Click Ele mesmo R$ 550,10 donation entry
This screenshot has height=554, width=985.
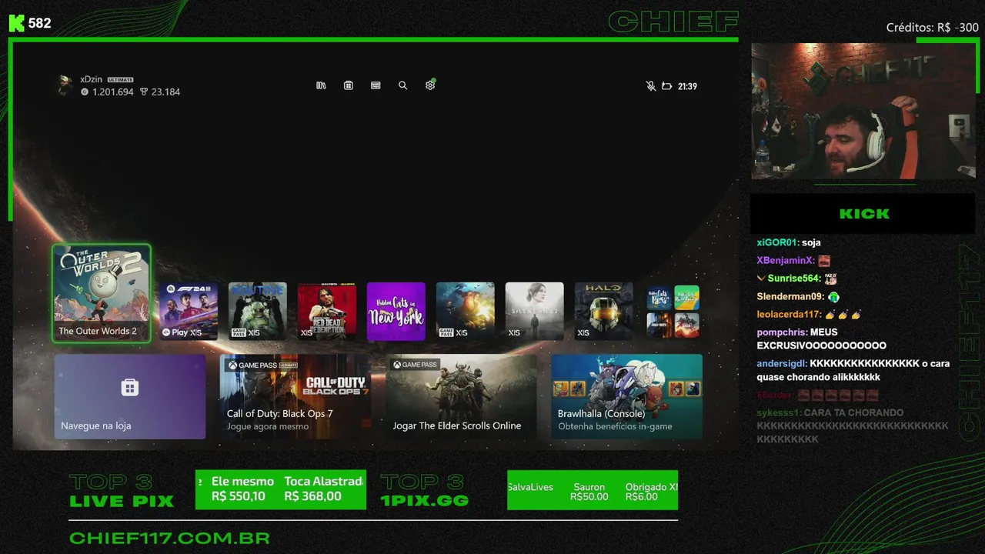click(242, 489)
